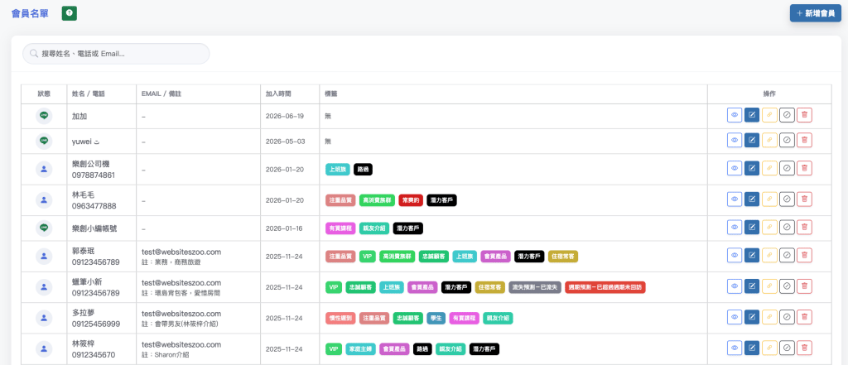Block member 林毛毛 with ban icon
The height and width of the screenshot is (365, 848).
tap(787, 199)
